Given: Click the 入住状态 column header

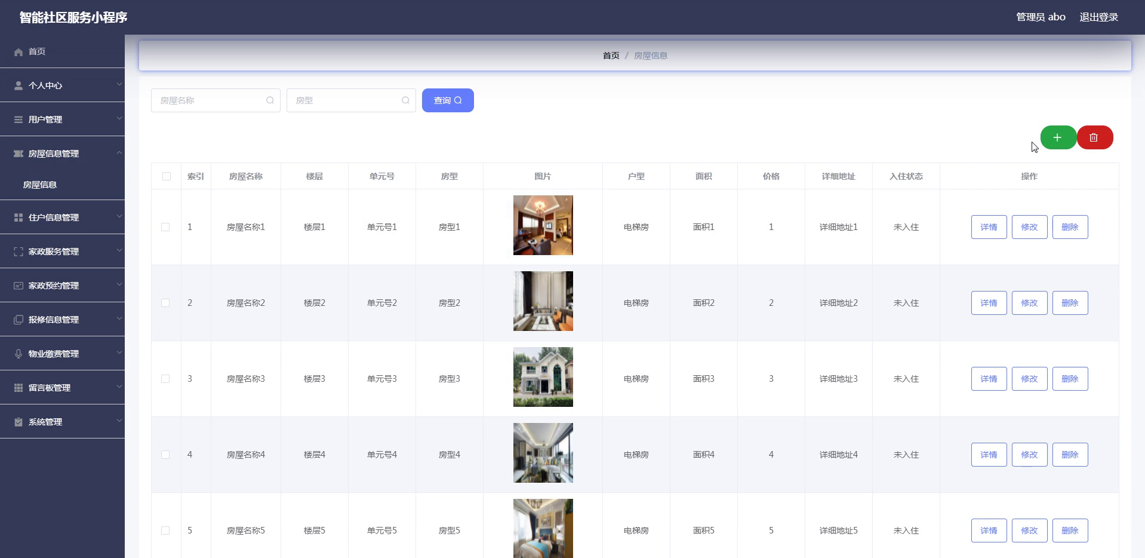Looking at the screenshot, I should tap(906, 176).
